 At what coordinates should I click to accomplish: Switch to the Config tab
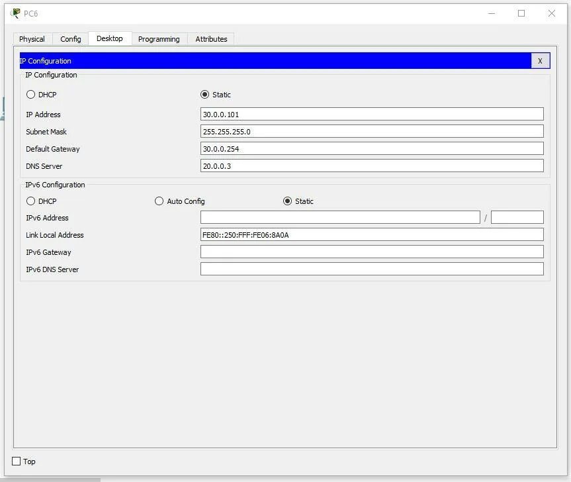coord(71,39)
